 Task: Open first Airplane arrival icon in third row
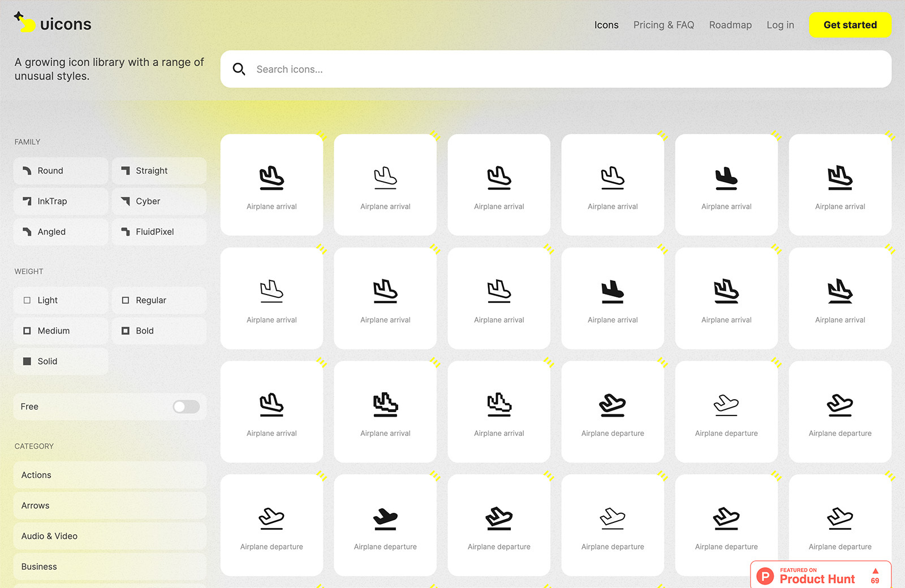[x=271, y=412]
